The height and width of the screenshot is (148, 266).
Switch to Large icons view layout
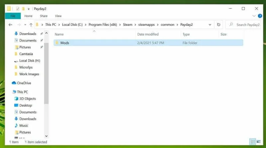pos(259,142)
